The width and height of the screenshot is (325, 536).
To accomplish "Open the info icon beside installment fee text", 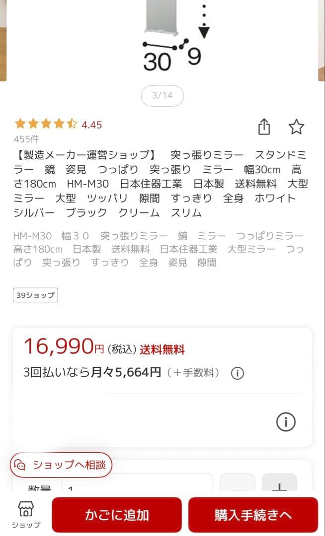I will coord(238,374).
